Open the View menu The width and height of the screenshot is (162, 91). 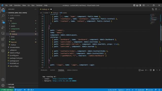pos(24,5)
